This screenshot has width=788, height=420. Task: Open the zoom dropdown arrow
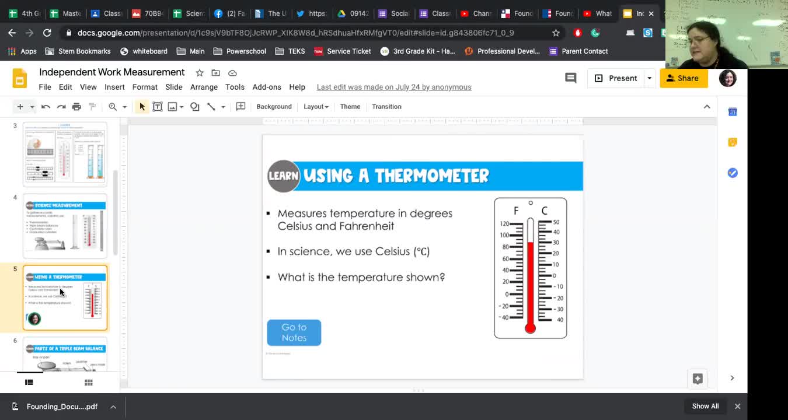click(x=124, y=107)
